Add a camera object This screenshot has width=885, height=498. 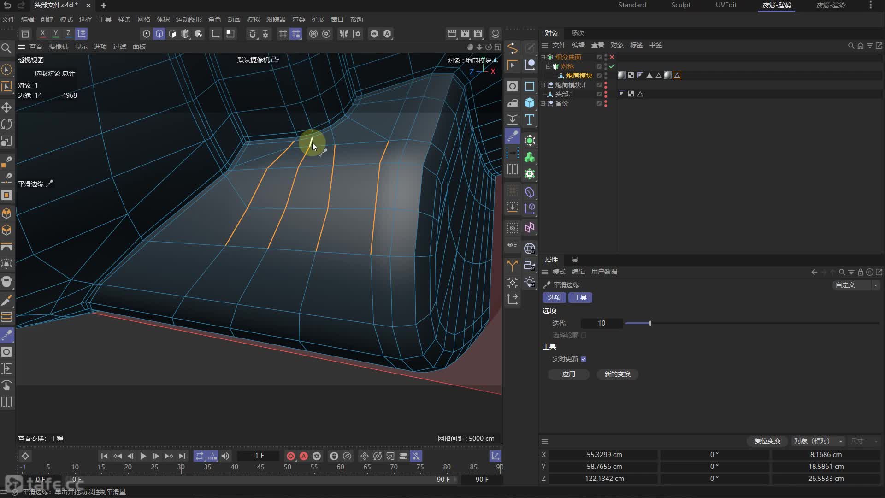pos(530,266)
